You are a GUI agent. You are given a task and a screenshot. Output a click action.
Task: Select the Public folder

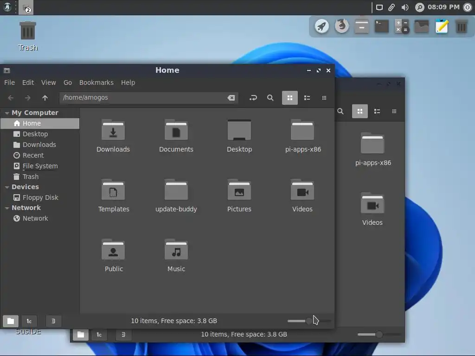click(x=113, y=250)
